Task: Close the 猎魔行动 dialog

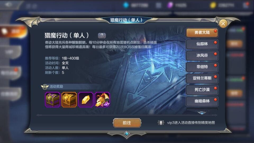Action: click(223, 24)
